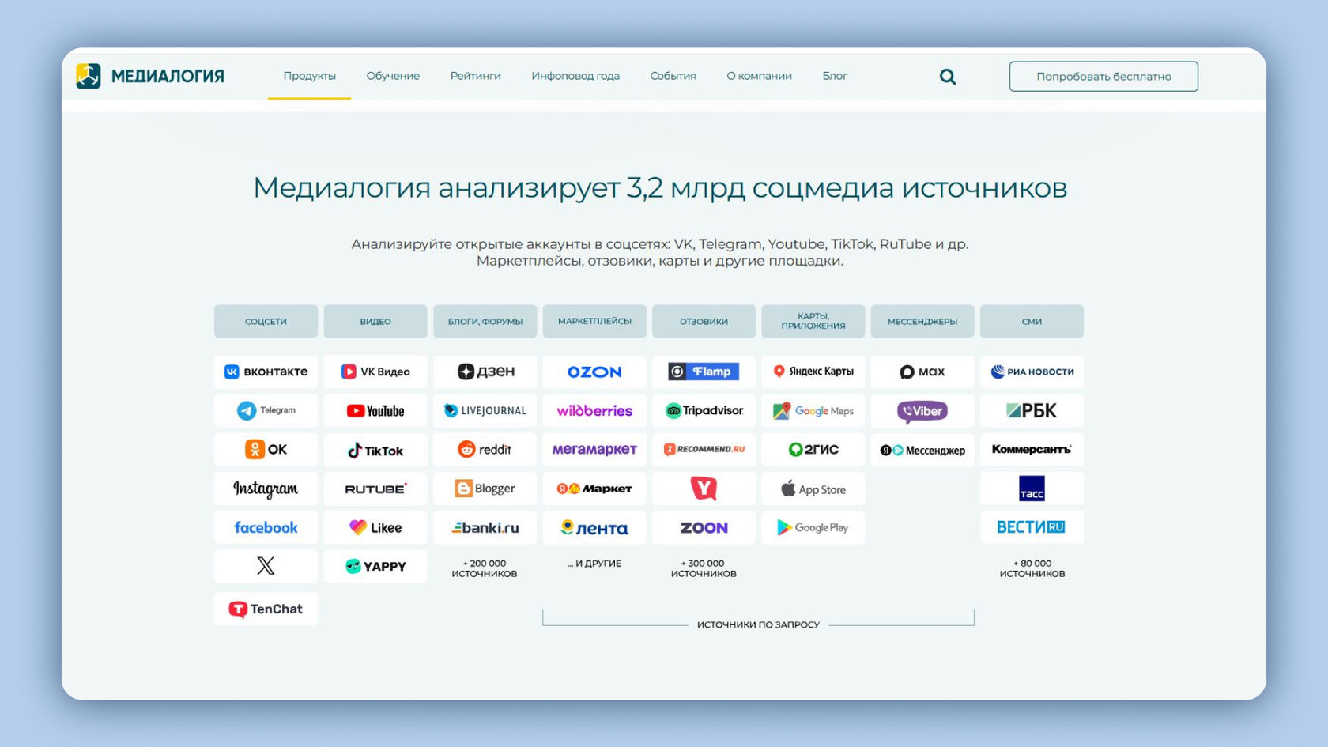Choose the Likee logo tile
This screenshot has width=1328, height=747.
tap(375, 527)
